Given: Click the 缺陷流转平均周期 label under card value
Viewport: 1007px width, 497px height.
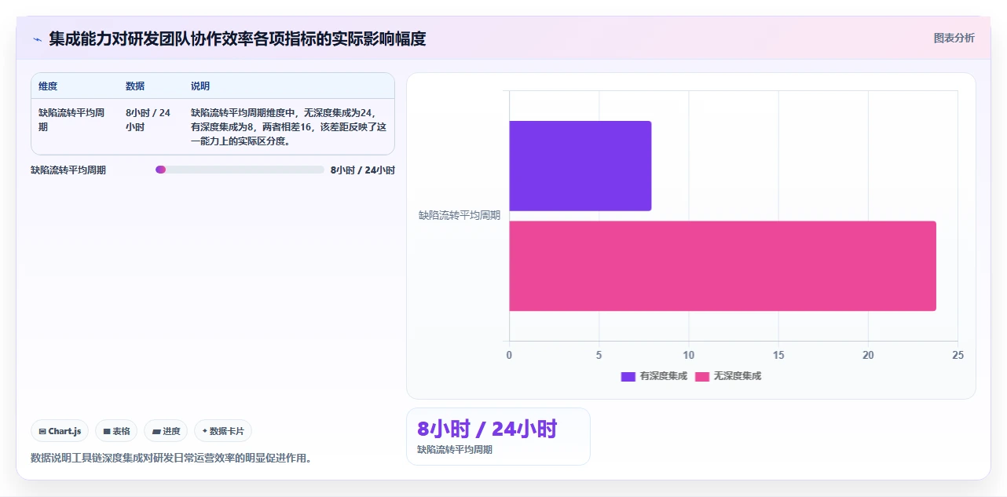Looking at the screenshot, I should (455, 450).
